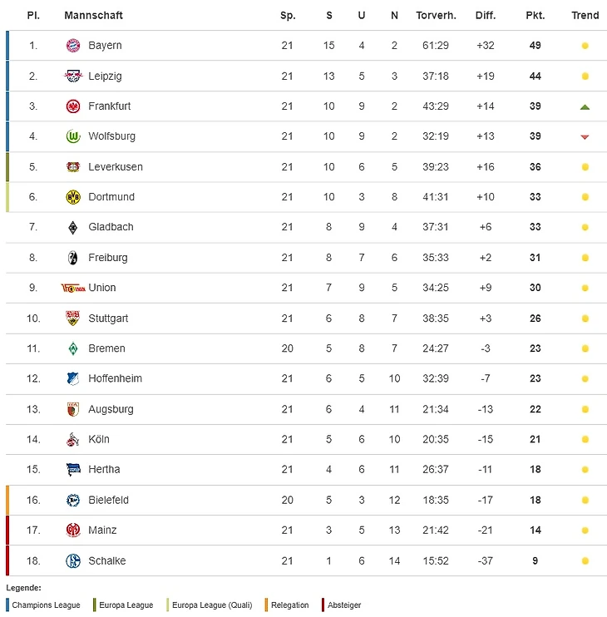Click the Relegation legend orange swatch
The width and height of the screenshot is (607, 617).
pyautogui.click(x=265, y=605)
